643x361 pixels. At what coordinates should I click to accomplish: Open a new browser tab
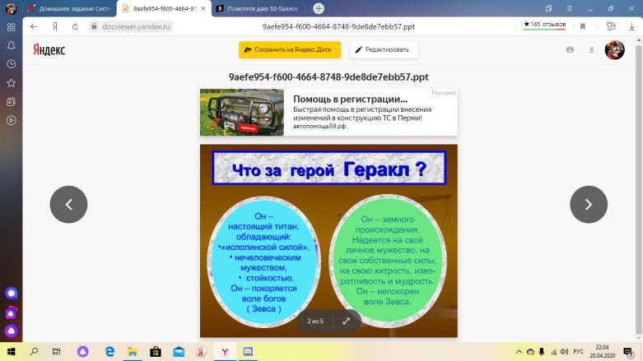click(319, 8)
